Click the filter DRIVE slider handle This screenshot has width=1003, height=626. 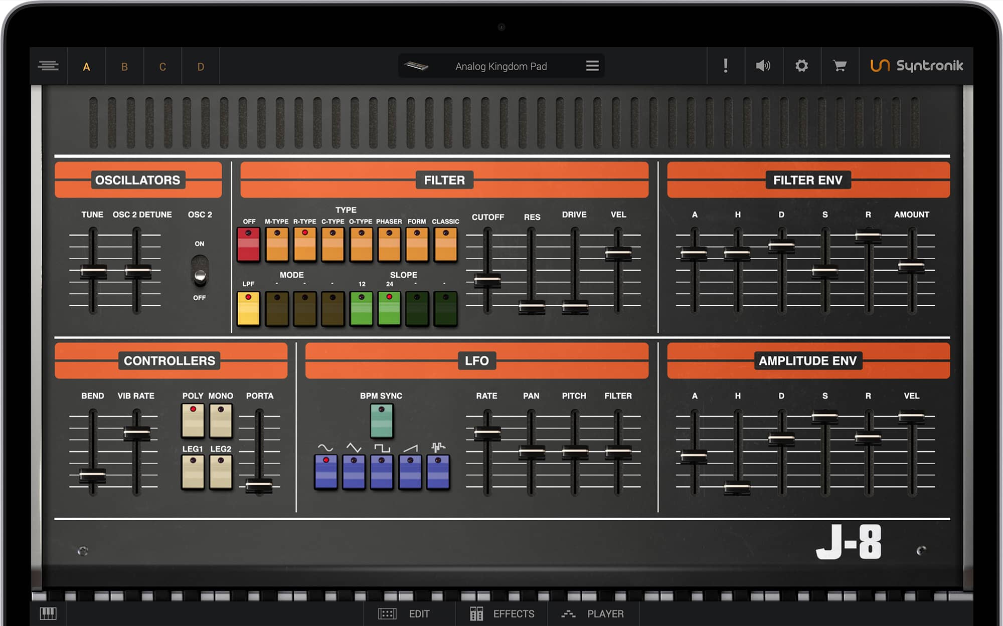click(x=575, y=306)
